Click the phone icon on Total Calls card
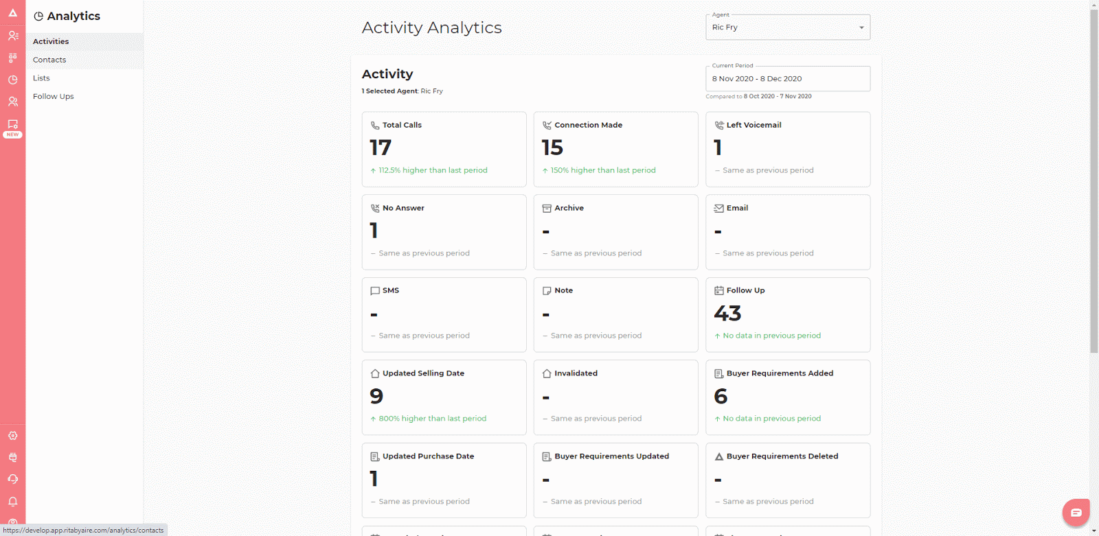Screen dimensions: 1099x536 click(375, 126)
